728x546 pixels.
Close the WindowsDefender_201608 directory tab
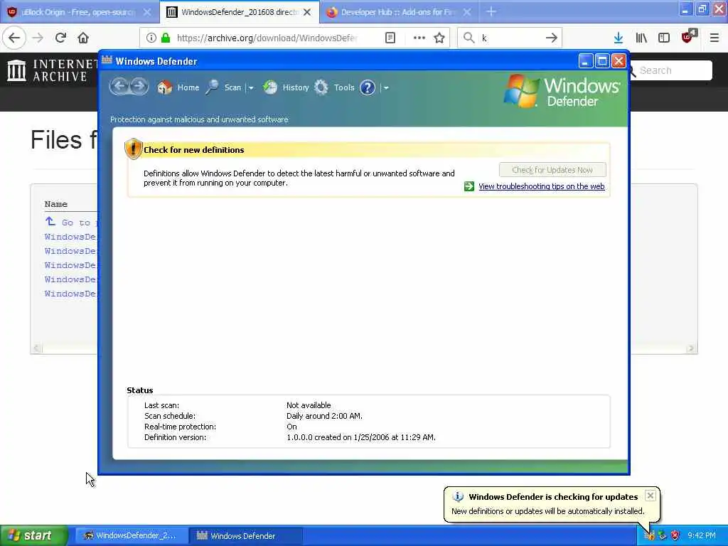click(307, 13)
